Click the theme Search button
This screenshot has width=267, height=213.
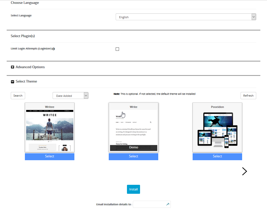(x=18, y=96)
